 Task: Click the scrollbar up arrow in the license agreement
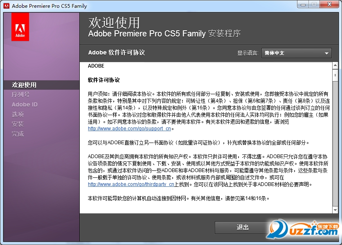tap(335, 65)
